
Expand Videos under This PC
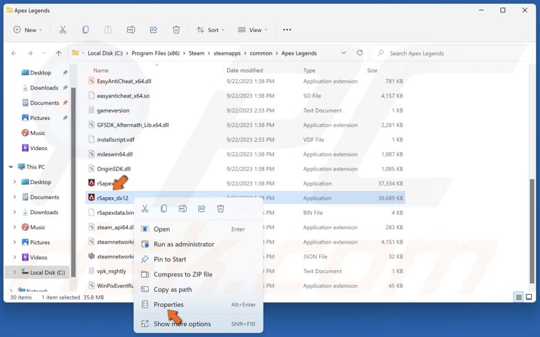click(x=15, y=257)
